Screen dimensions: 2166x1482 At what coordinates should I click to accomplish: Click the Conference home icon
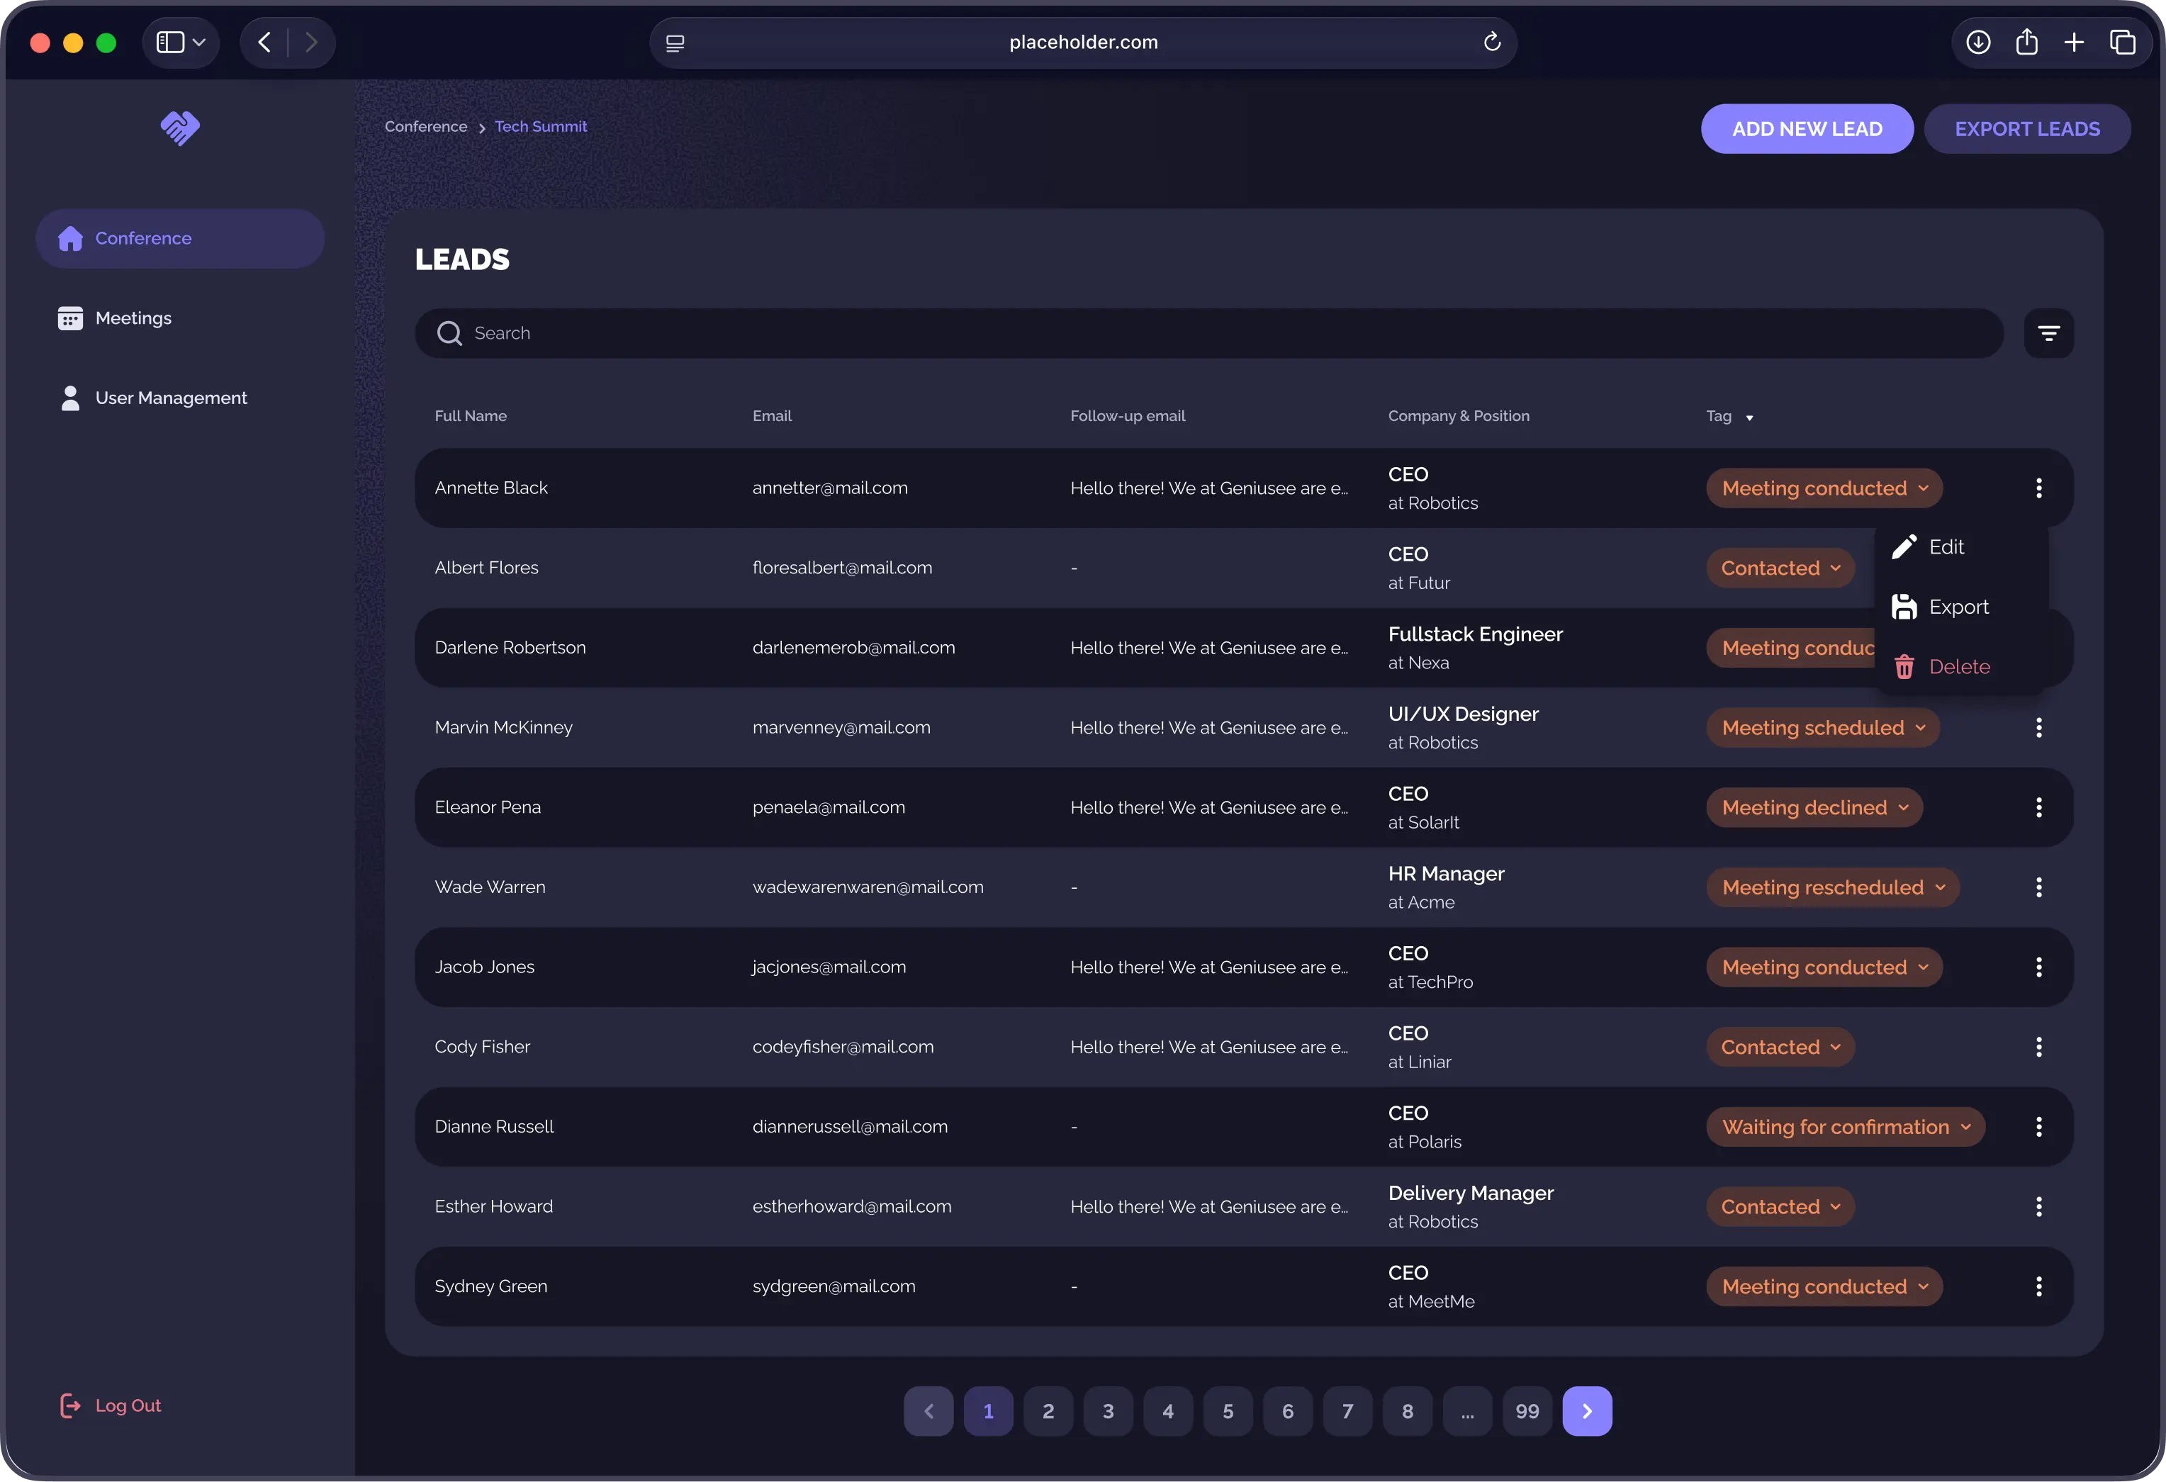point(71,239)
